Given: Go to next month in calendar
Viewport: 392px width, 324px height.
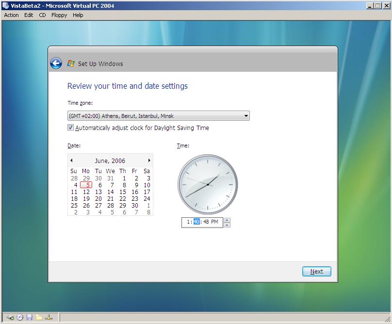Looking at the screenshot, I should pyautogui.click(x=149, y=160).
